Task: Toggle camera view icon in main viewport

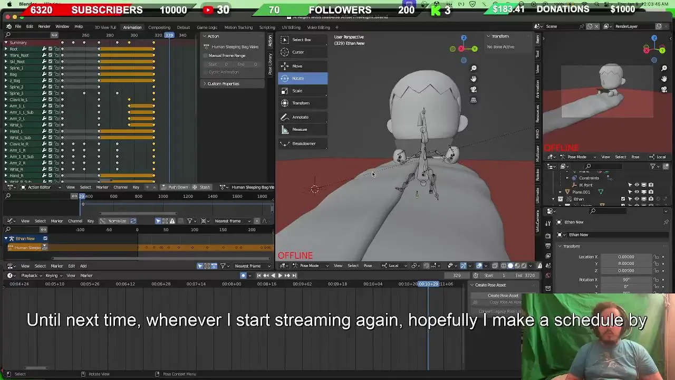Action: pos(474,90)
